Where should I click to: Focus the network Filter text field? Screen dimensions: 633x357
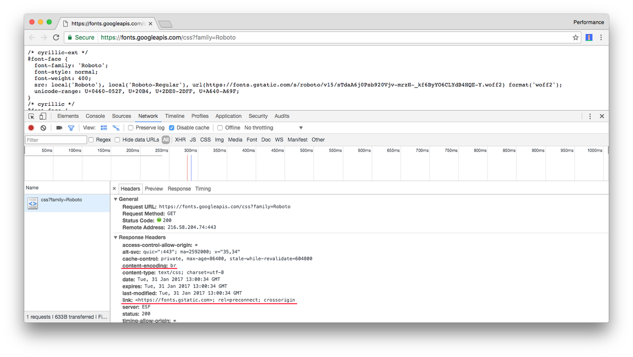(x=56, y=140)
